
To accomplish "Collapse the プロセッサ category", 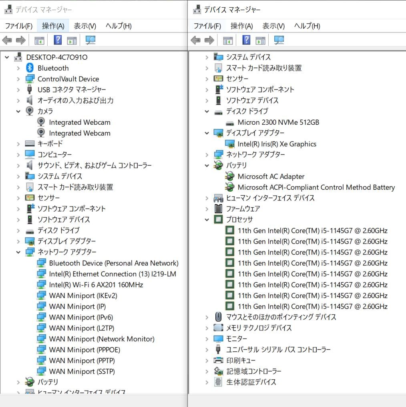I will (x=207, y=220).
